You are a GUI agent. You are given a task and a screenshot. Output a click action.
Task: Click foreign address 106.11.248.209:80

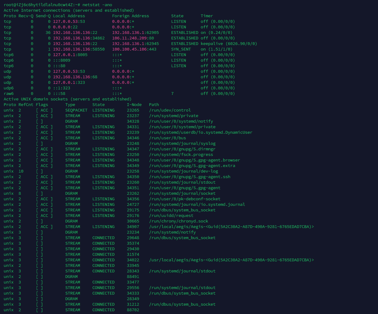133,38
